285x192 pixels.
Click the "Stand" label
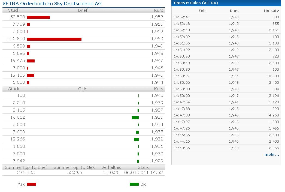tap(144, 167)
